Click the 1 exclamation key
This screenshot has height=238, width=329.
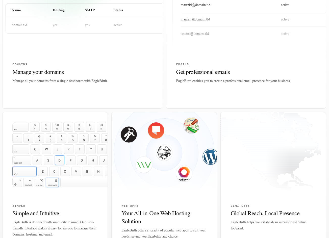[x=28, y=138]
